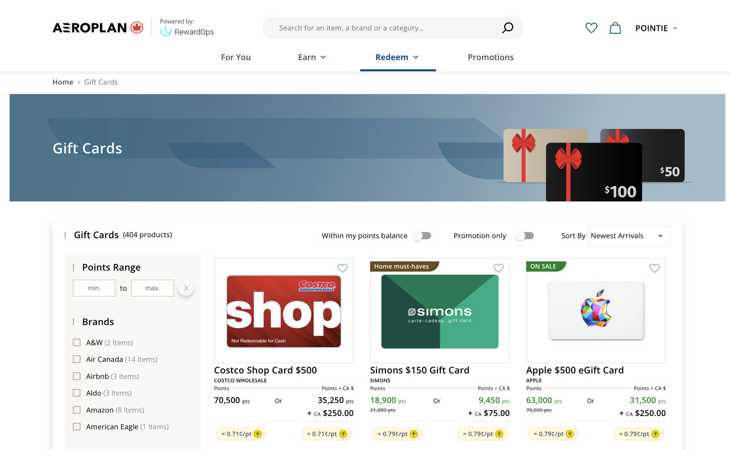Open Simons $150 Gift Card title

[420, 370]
